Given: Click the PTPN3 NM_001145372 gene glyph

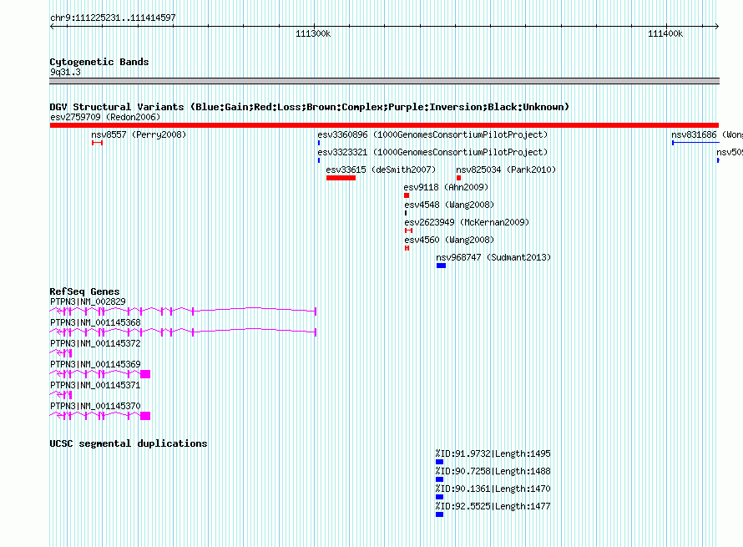Looking at the screenshot, I should [x=61, y=353].
